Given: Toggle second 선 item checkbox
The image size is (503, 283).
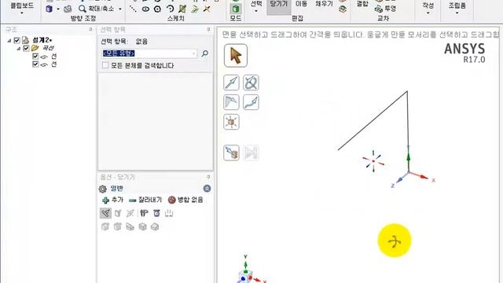Looking at the screenshot, I should click(x=35, y=64).
